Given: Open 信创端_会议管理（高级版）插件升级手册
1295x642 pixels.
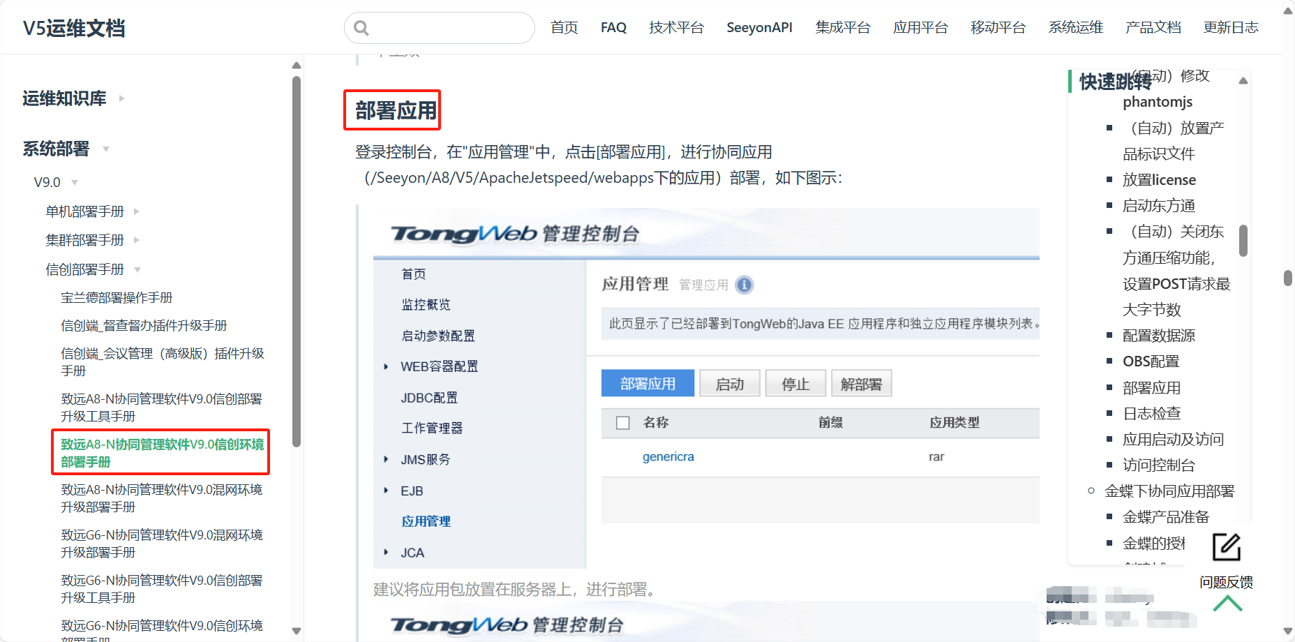Looking at the screenshot, I should tap(163, 362).
